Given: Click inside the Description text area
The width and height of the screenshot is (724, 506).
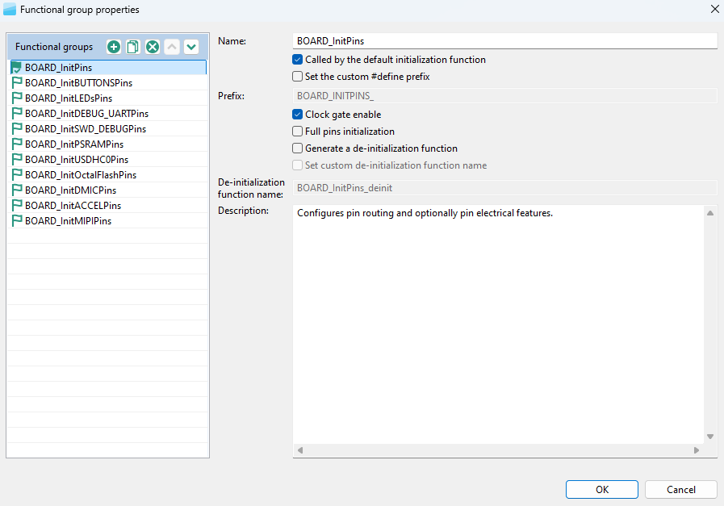Looking at the screenshot, I should 498,325.
